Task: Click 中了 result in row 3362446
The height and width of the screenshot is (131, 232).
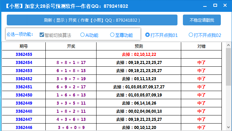Action: pyautogui.click(x=202, y=128)
